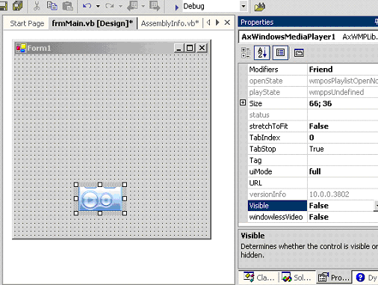Screen dimensions: 378x285
Task: Switch to the Start Page tab
Action: pyautogui.click(x=27, y=23)
